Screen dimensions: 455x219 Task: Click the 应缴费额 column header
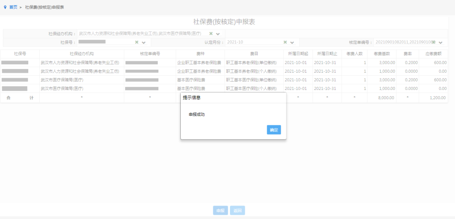pyautogui.click(x=433, y=54)
